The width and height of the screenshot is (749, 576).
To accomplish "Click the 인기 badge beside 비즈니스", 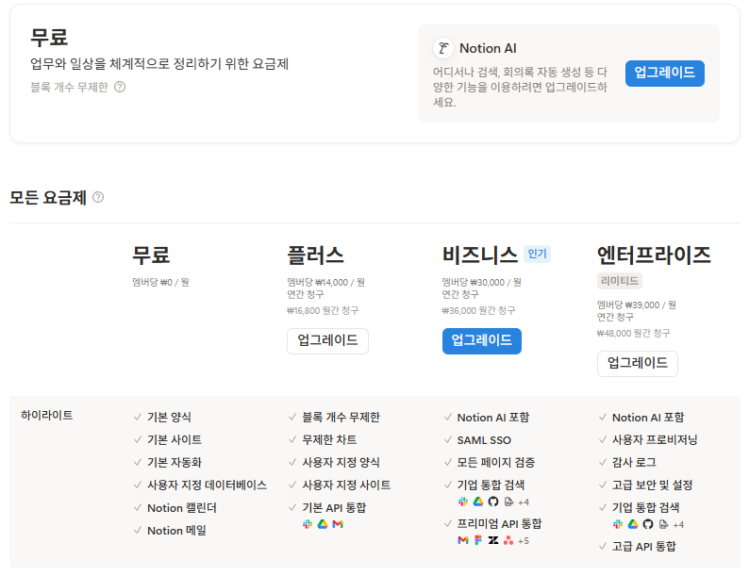I will (537, 254).
